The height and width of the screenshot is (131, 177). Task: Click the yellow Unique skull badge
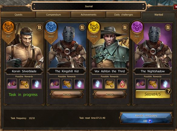[x=94, y=27]
